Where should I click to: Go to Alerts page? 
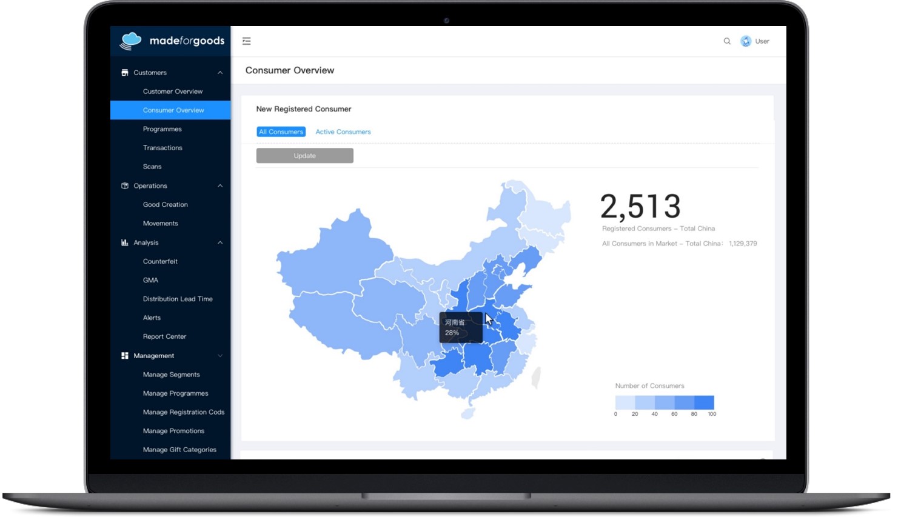tap(152, 318)
